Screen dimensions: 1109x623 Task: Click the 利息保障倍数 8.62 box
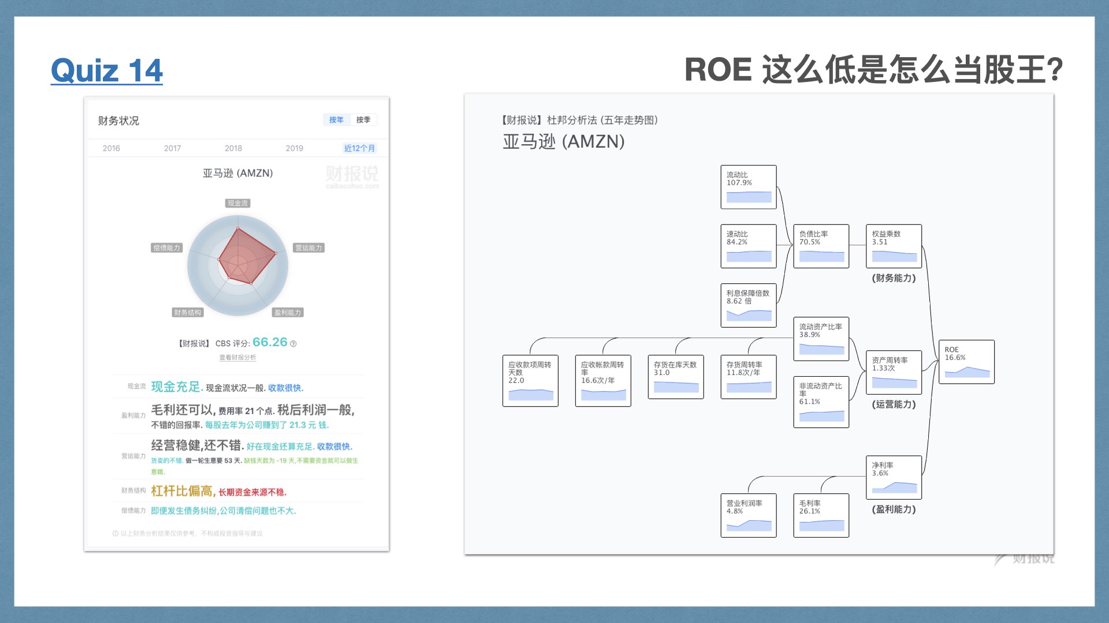[x=748, y=305]
